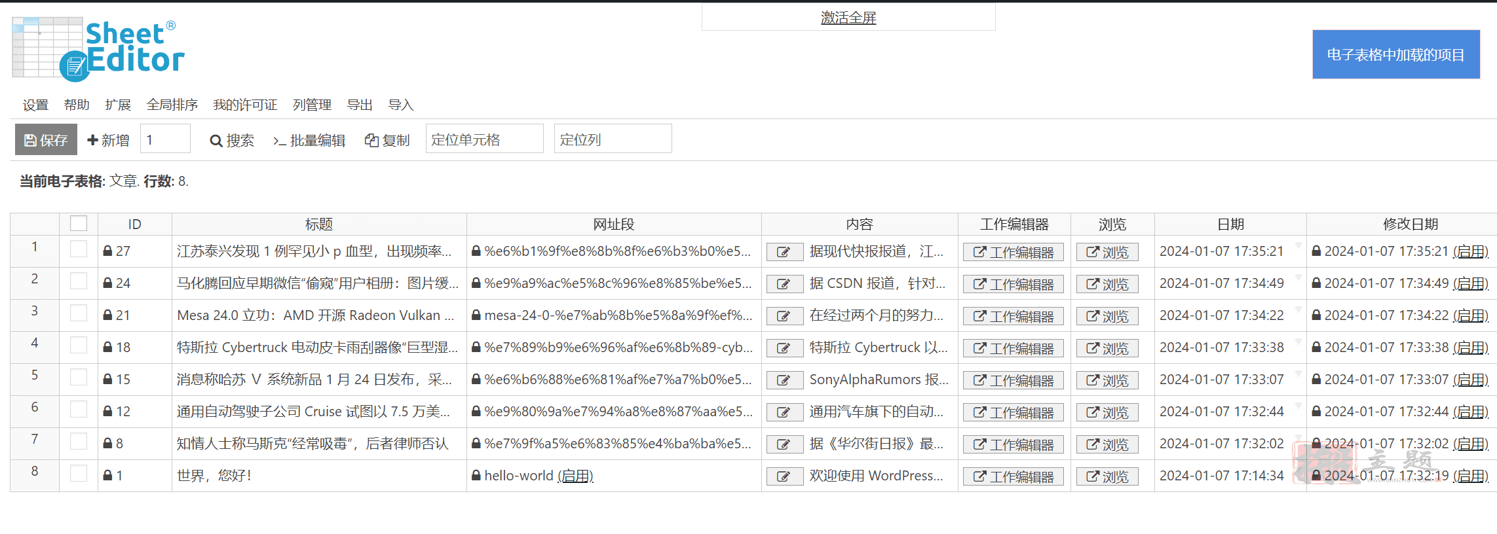Click 启用 link on modified date 17:32:19
The height and width of the screenshot is (534, 1497).
[1471, 476]
